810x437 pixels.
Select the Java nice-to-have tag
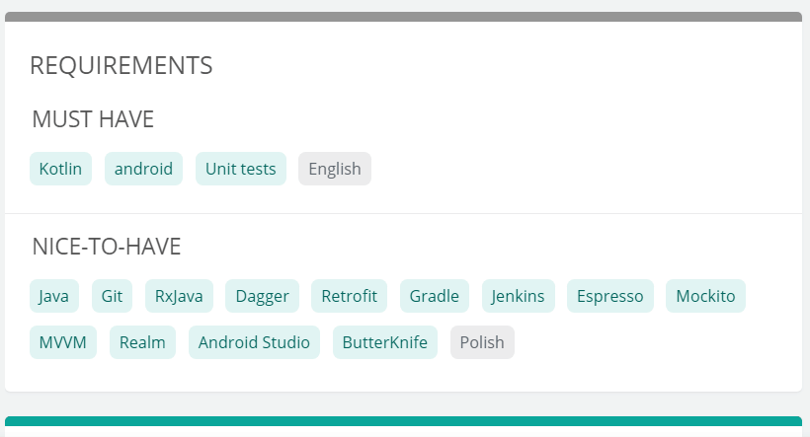54,296
